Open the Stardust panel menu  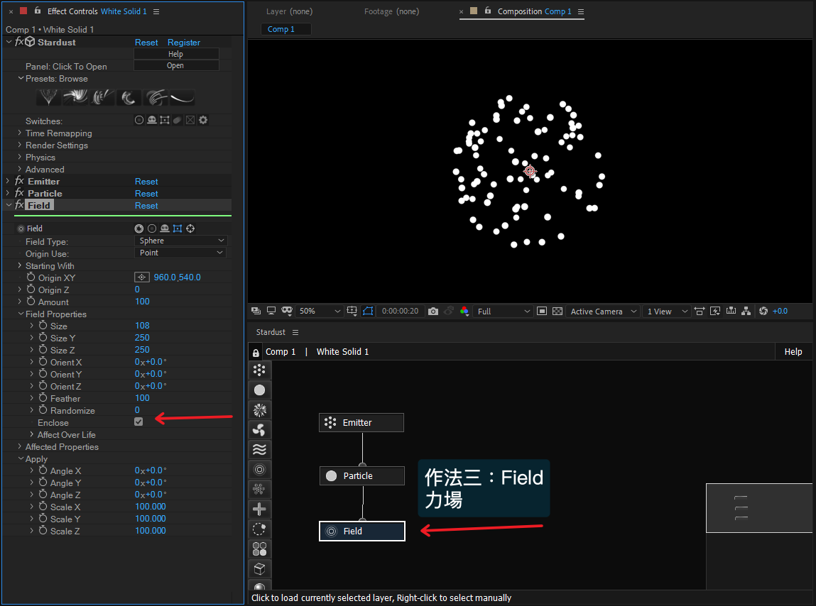[x=295, y=332]
